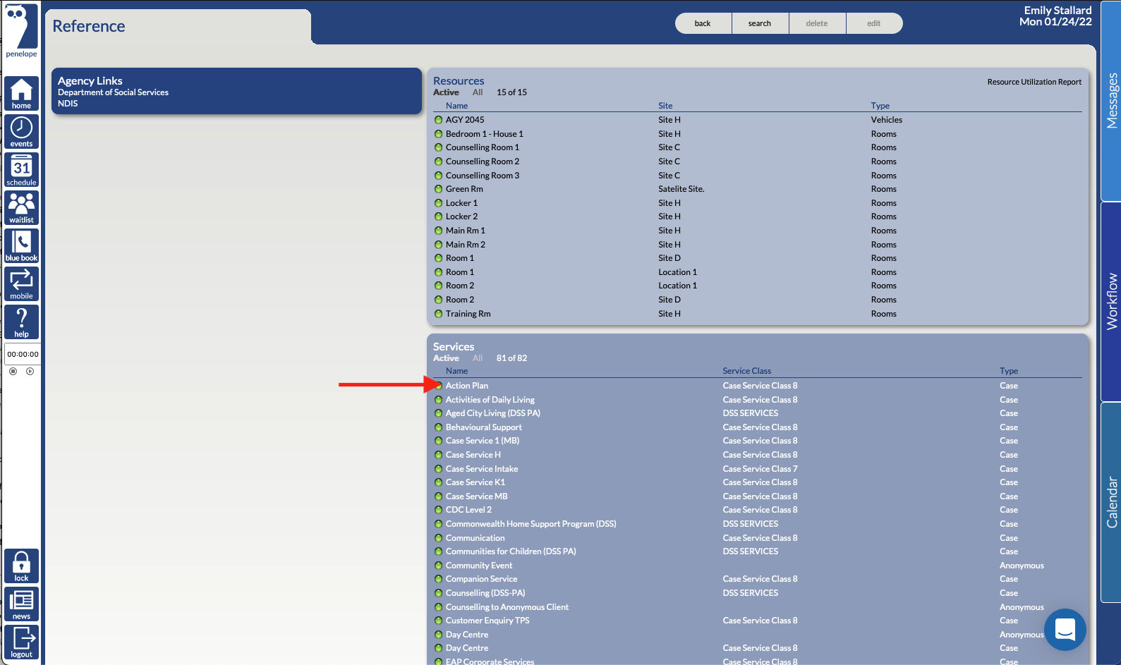The height and width of the screenshot is (665, 1121).
Task: Open the chat support bubble icon
Action: pyautogui.click(x=1065, y=630)
